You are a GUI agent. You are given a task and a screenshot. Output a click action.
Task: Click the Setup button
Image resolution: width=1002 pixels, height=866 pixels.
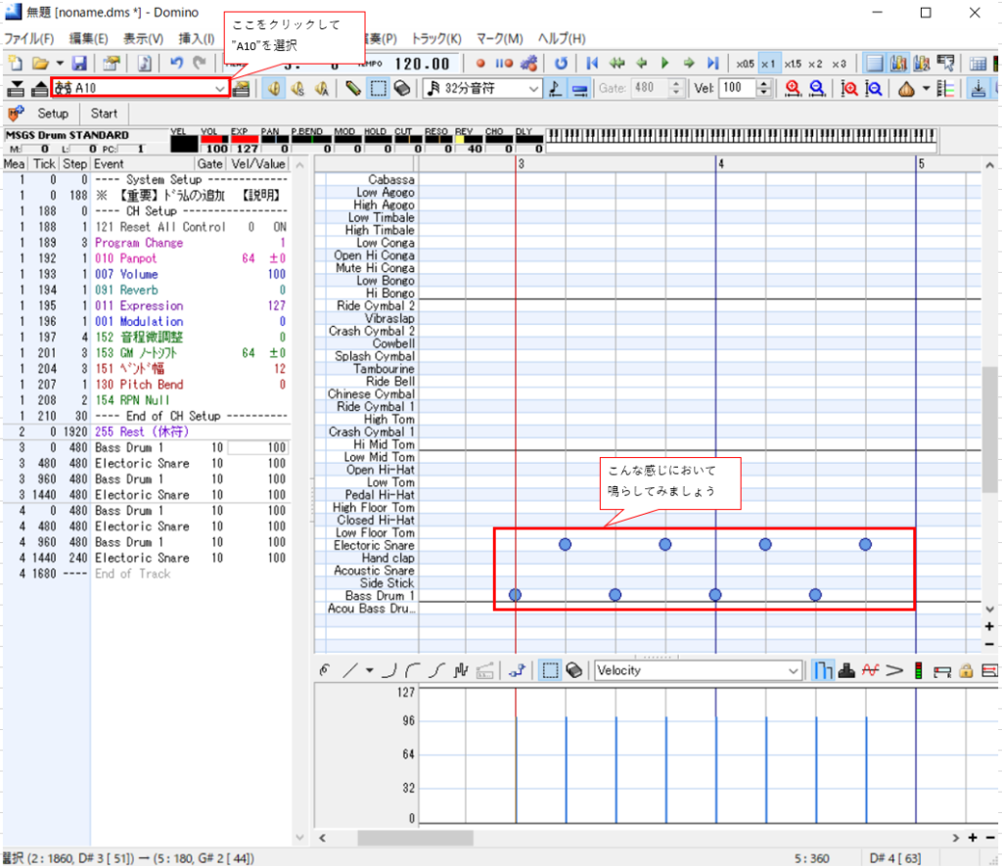pos(53,114)
